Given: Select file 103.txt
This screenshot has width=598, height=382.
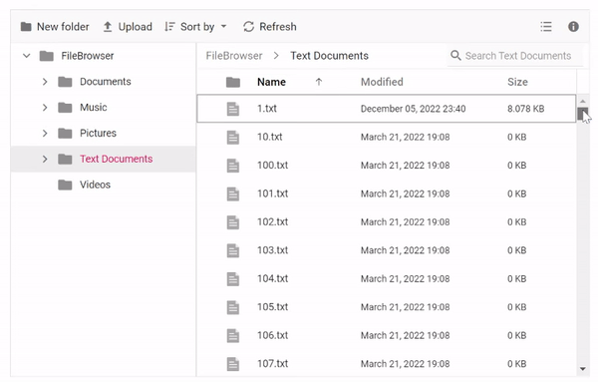Looking at the screenshot, I should coord(387,250).
